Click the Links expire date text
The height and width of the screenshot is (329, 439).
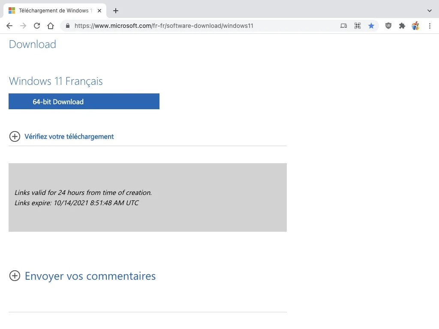(76, 203)
